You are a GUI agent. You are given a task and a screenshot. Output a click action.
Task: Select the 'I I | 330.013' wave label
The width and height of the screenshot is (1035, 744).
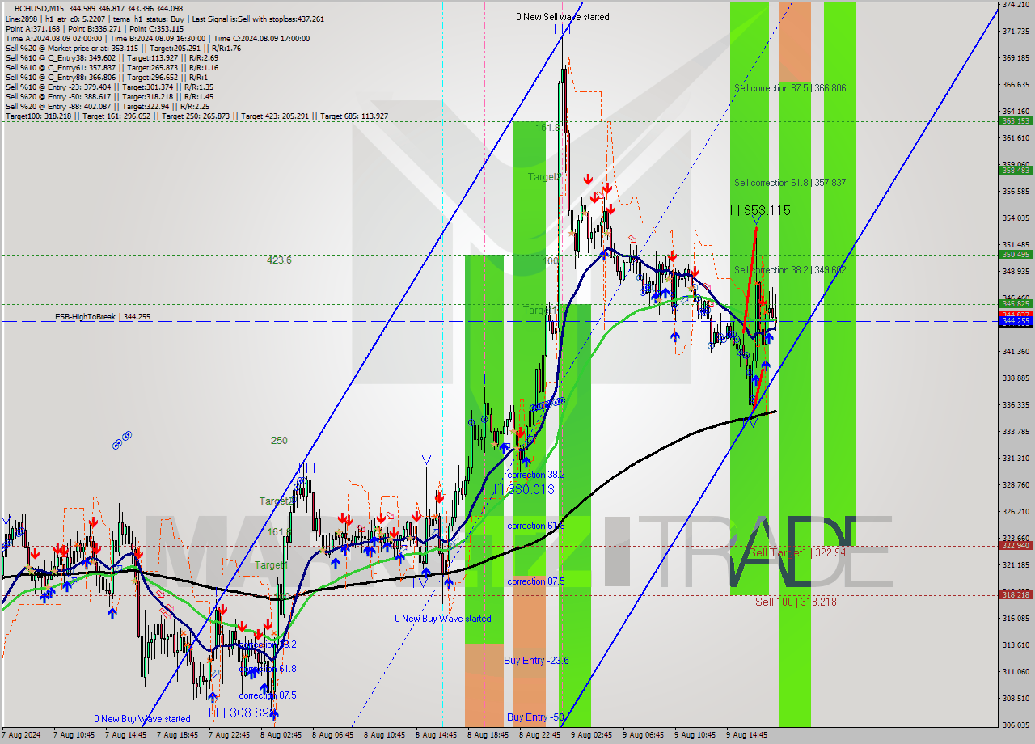[x=521, y=489]
